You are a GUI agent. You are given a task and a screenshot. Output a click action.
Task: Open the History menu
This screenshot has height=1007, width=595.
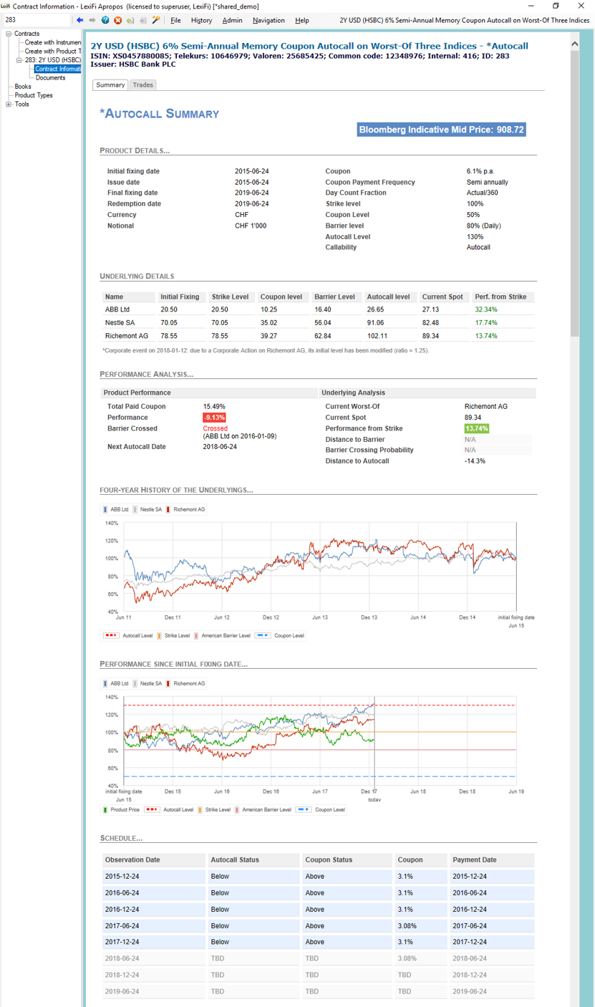pyautogui.click(x=201, y=20)
